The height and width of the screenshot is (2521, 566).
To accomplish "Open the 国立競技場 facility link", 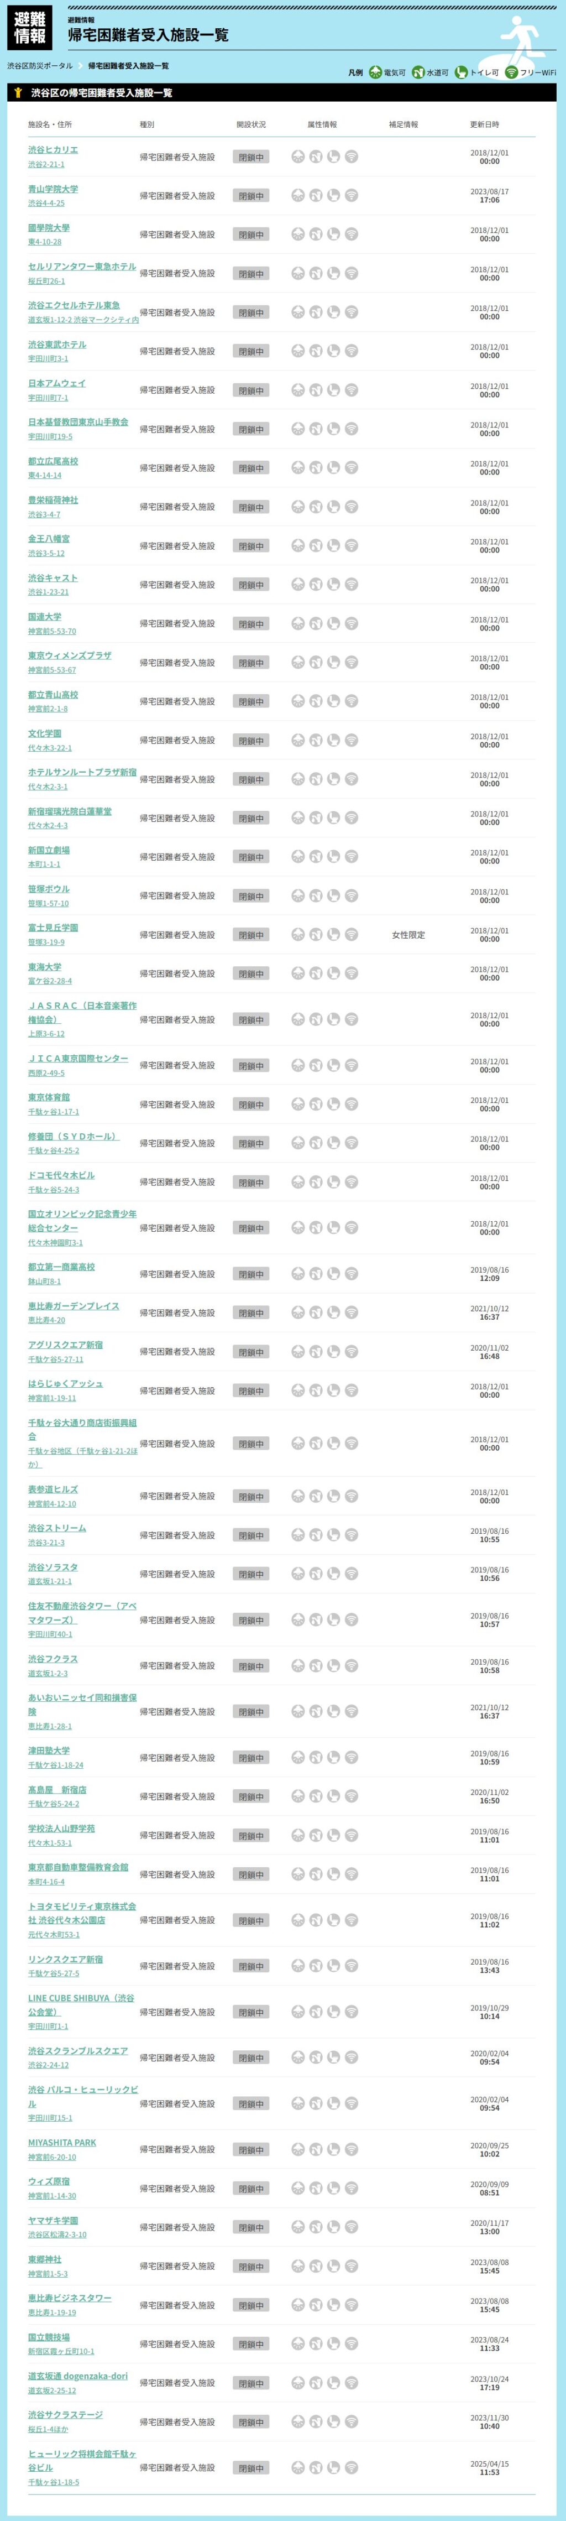I will point(49,2337).
